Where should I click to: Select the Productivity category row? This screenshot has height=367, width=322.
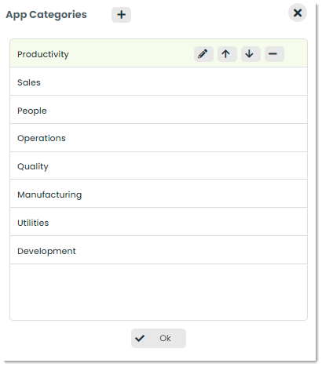click(x=159, y=53)
